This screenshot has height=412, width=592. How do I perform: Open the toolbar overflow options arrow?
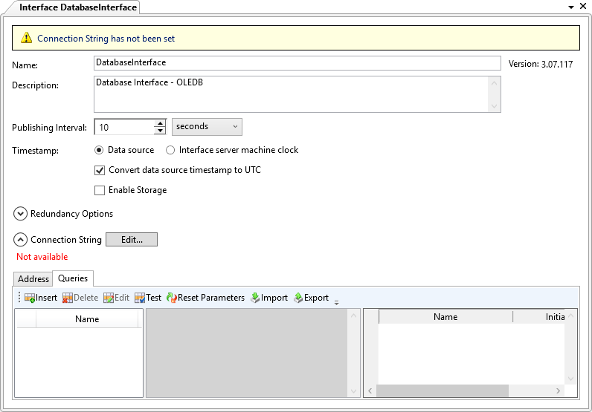336,301
